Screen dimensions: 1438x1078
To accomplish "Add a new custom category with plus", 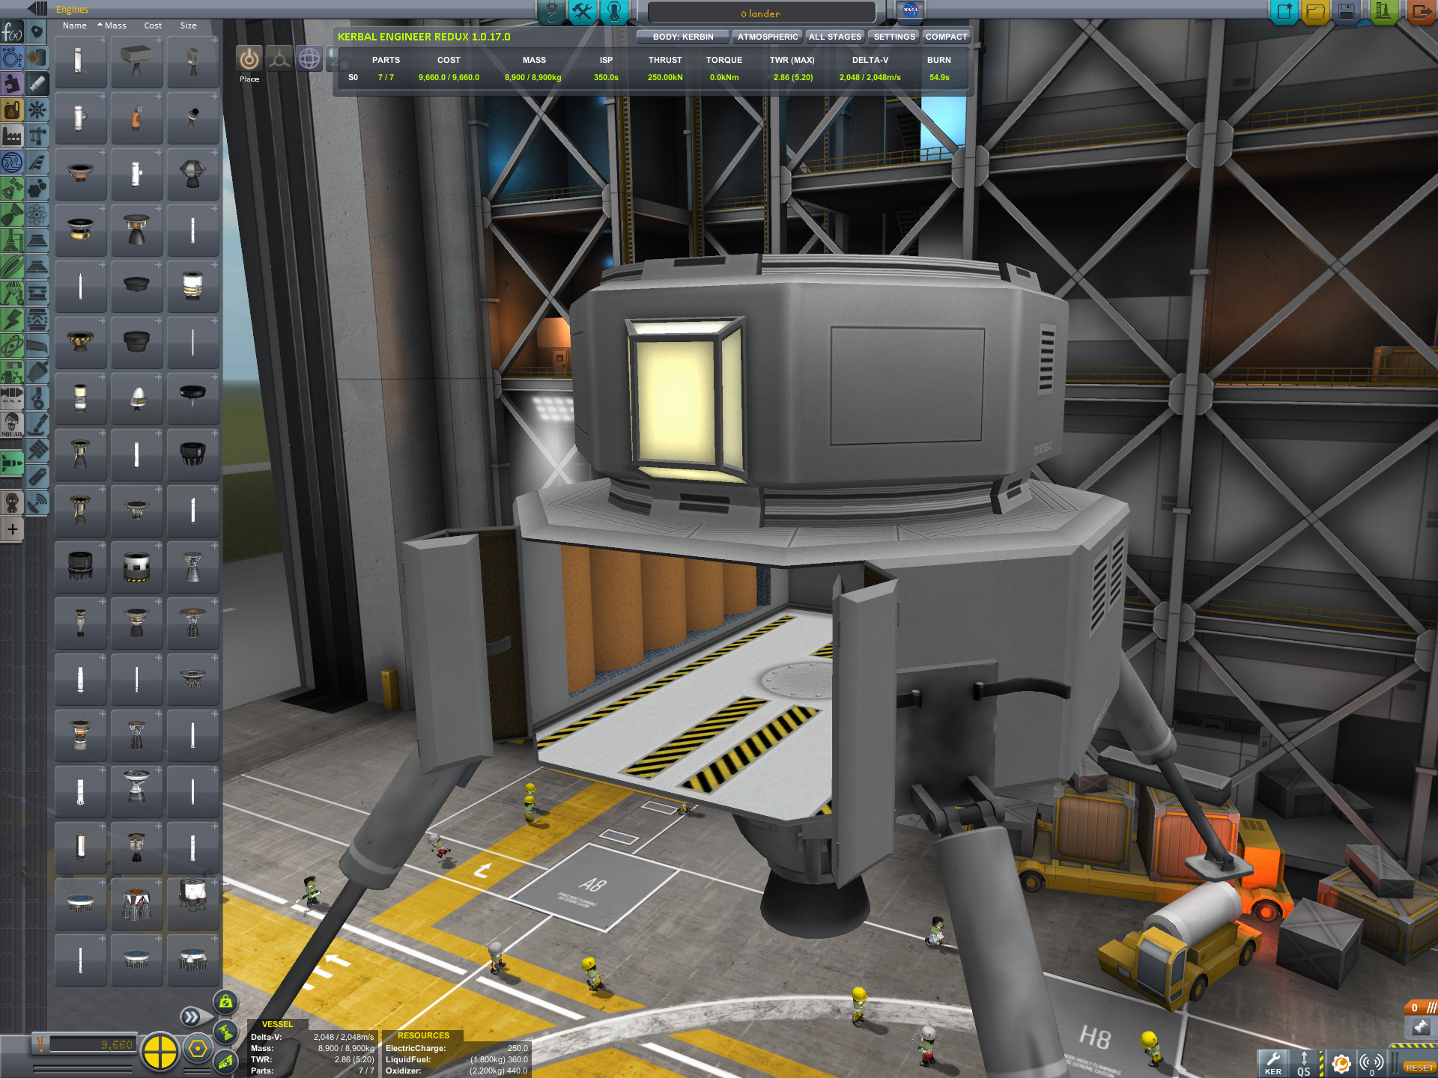I will click(12, 529).
